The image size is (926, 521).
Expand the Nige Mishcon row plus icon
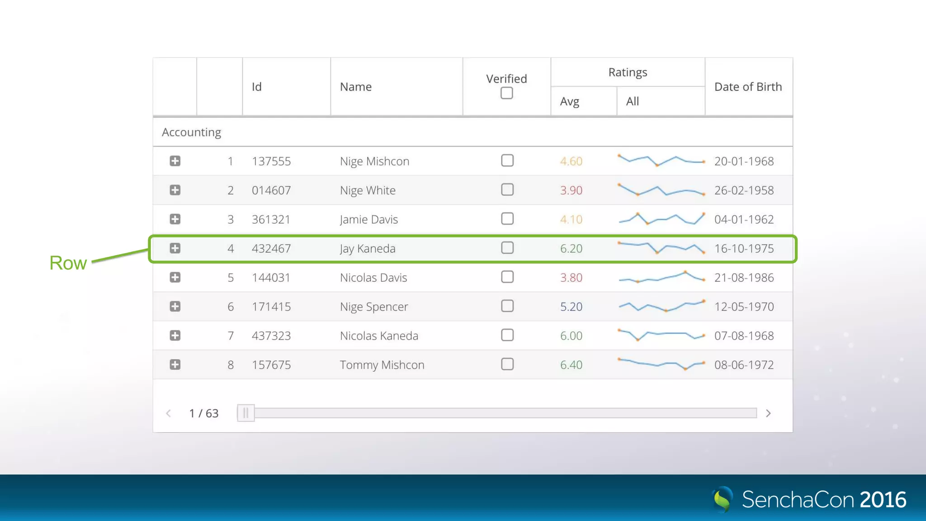(x=175, y=161)
